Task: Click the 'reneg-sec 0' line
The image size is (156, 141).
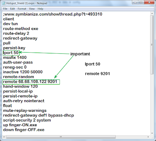Action: (15, 67)
